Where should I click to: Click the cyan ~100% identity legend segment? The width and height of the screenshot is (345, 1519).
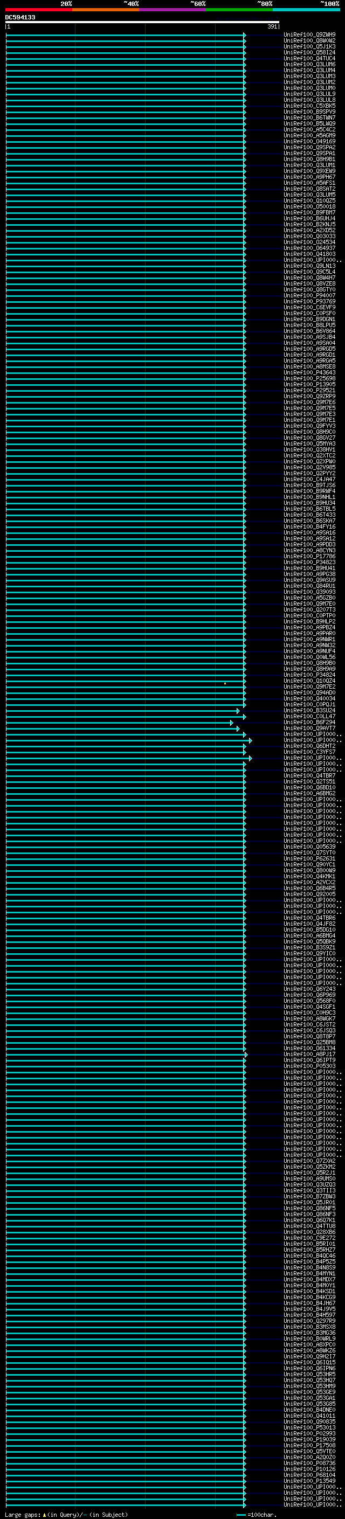tap(306, 10)
